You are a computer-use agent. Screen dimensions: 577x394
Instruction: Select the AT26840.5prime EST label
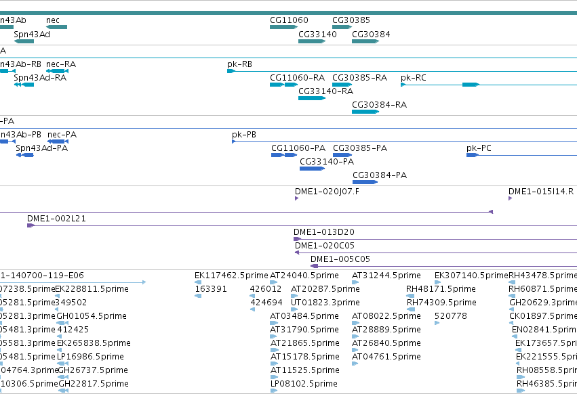(x=386, y=344)
